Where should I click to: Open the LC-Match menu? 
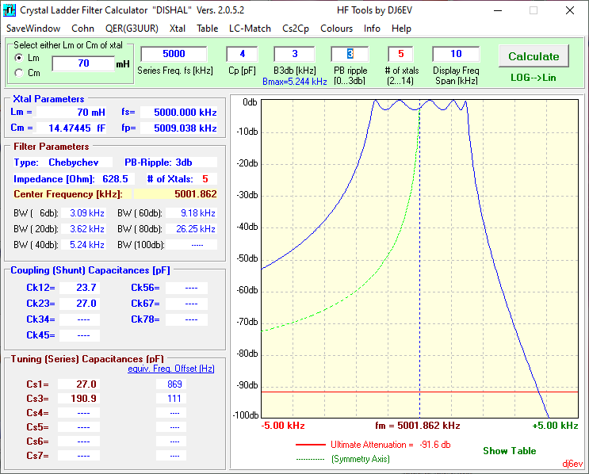(x=250, y=29)
